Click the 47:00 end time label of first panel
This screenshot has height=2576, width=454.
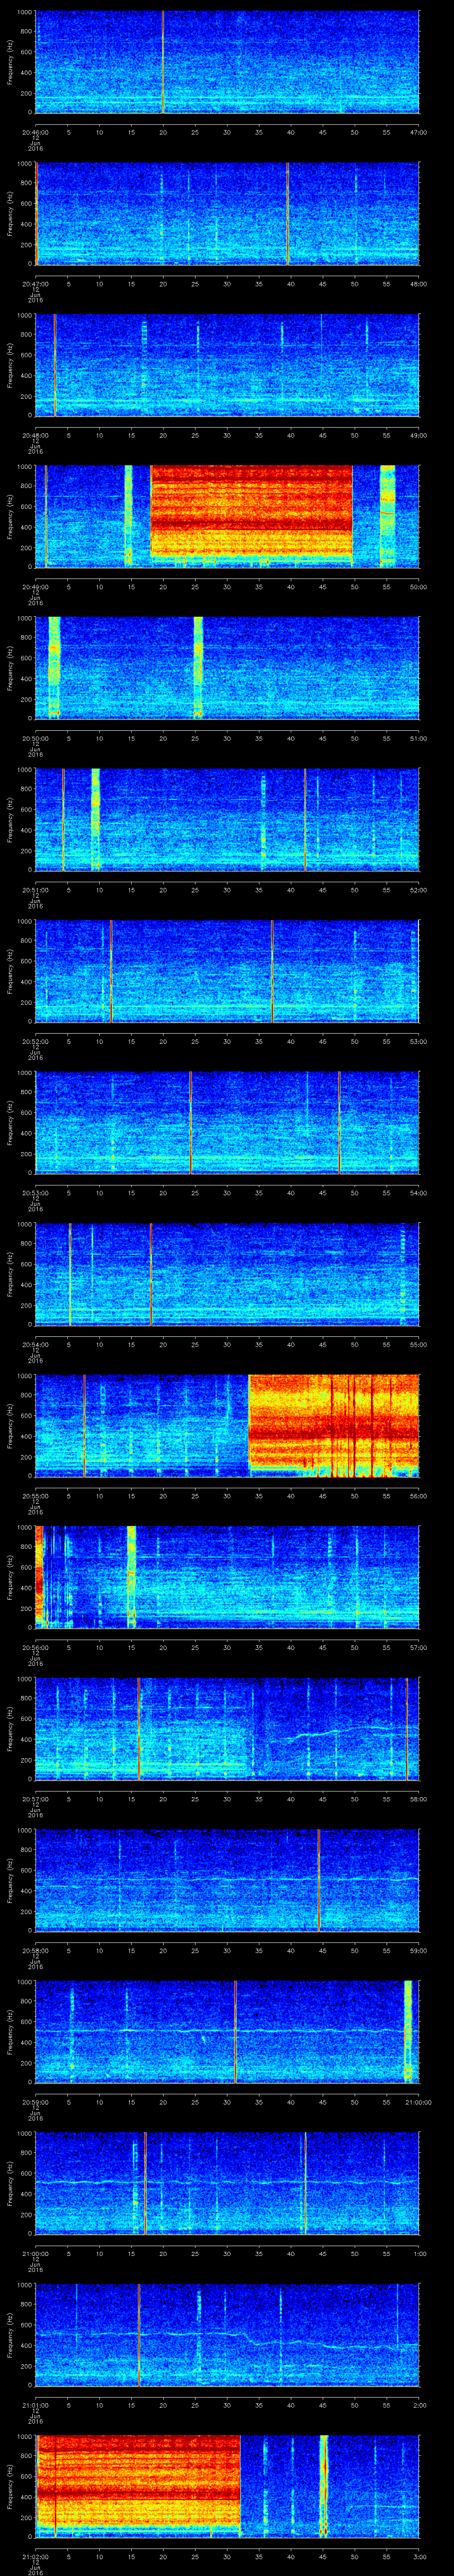tap(419, 132)
